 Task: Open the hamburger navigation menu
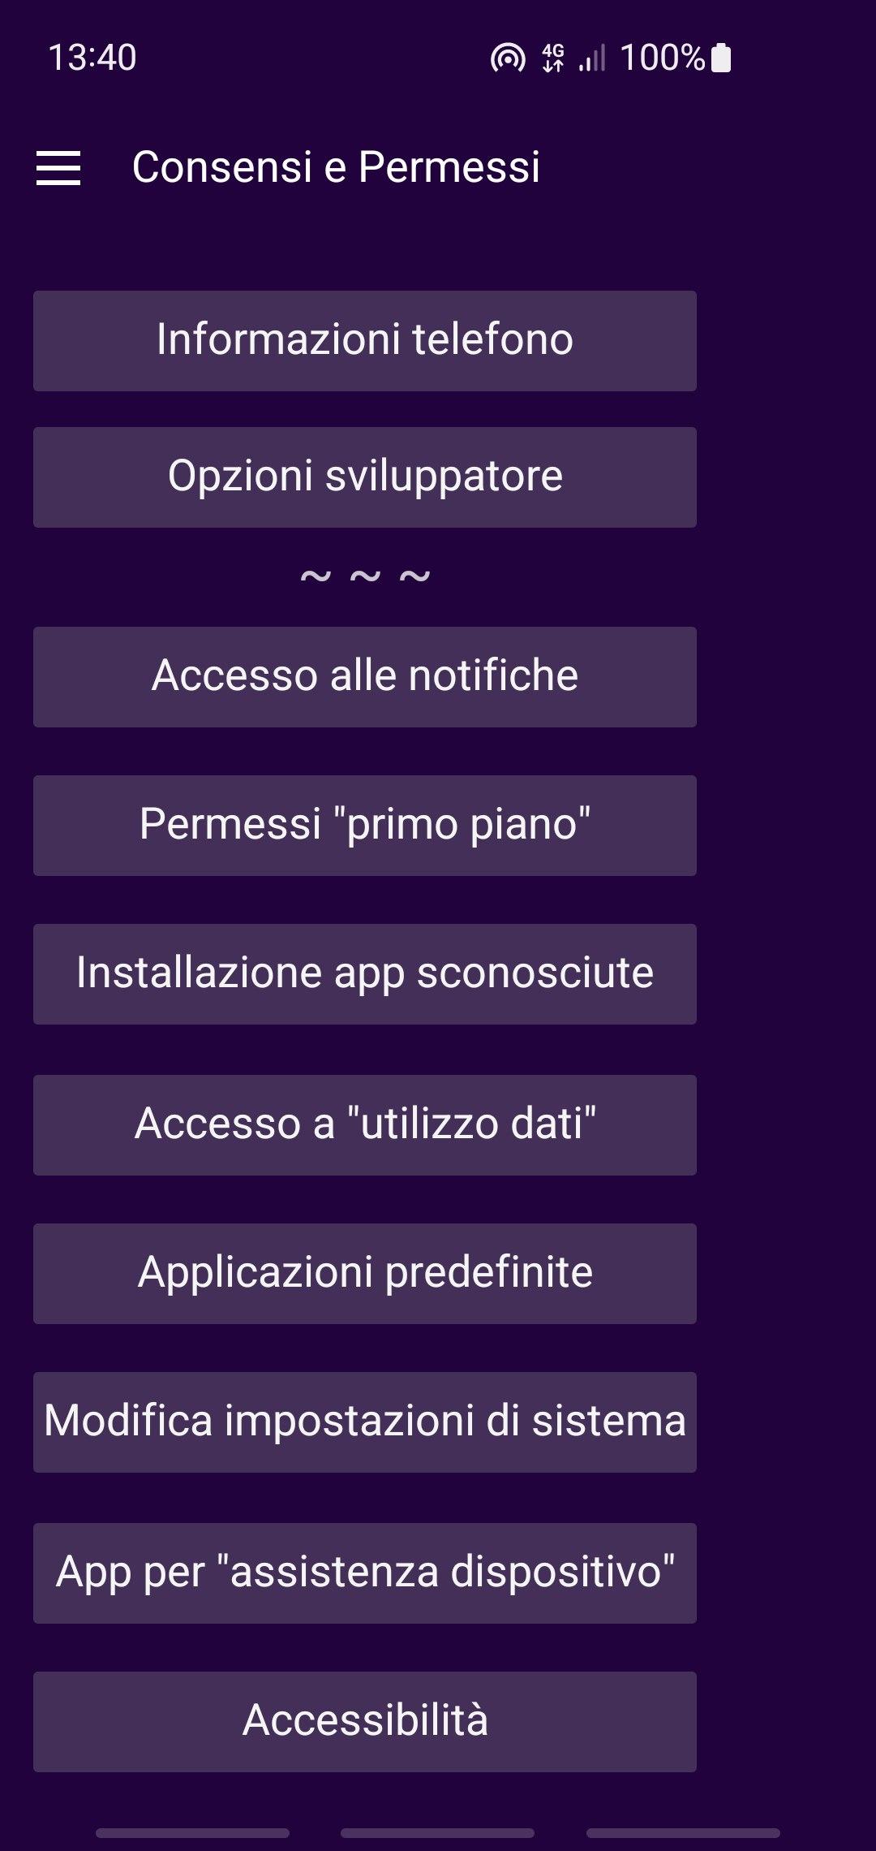pyautogui.click(x=58, y=167)
